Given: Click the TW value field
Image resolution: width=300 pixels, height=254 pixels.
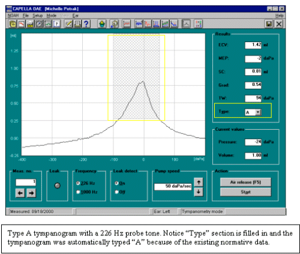Looking at the screenshot, I should click(253, 98).
